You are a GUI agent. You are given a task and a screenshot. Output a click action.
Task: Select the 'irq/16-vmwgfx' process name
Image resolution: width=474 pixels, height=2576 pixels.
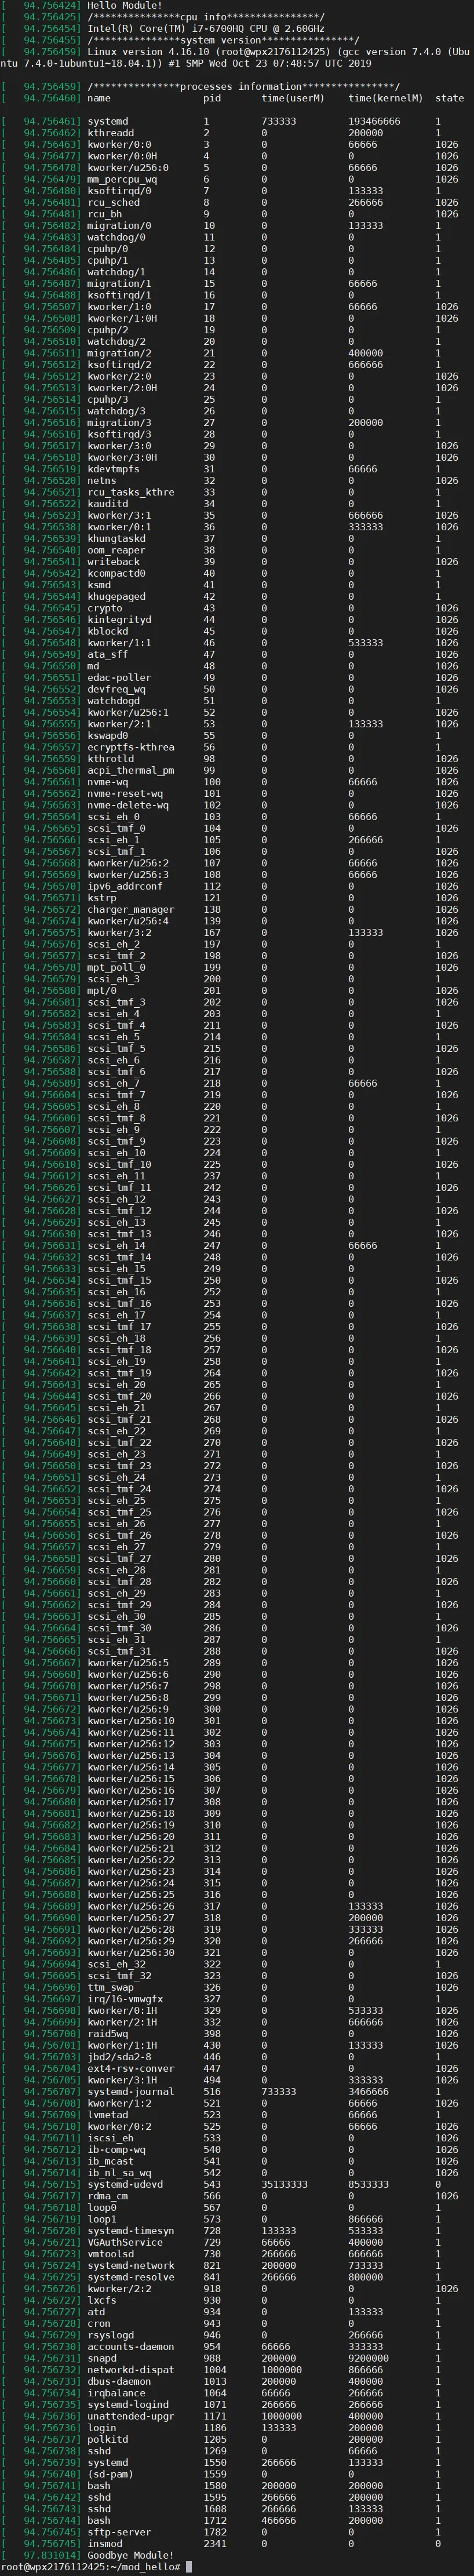125,1999
